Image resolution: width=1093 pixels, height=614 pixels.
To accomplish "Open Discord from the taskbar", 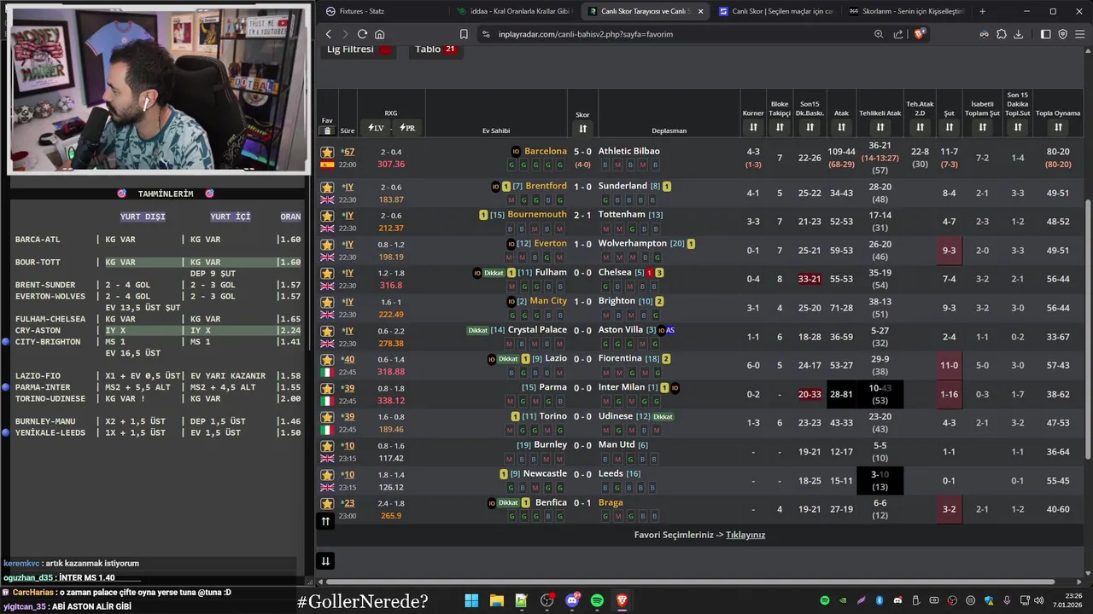I will 572,600.
